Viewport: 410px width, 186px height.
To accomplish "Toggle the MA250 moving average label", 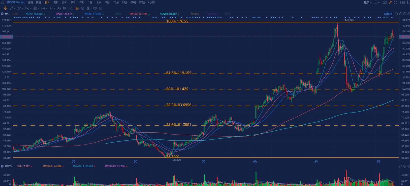I will click(x=170, y=14).
